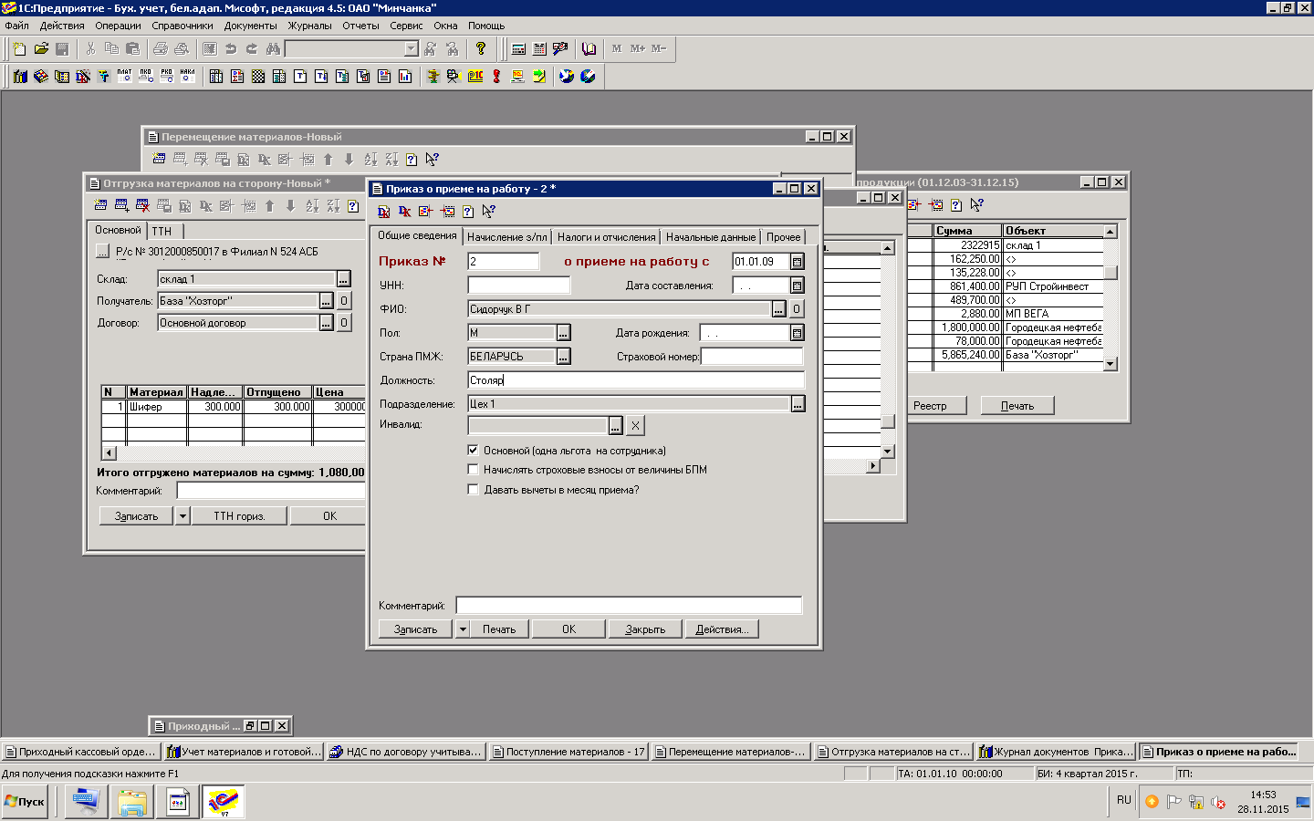The image size is (1314, 821).
Task: Click the Печать button in Приказ window
Action: click(499, 629)
